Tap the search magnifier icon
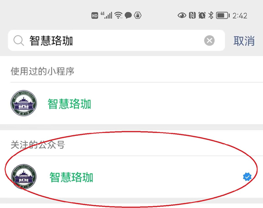263x208 pixels. click(19, 40)
